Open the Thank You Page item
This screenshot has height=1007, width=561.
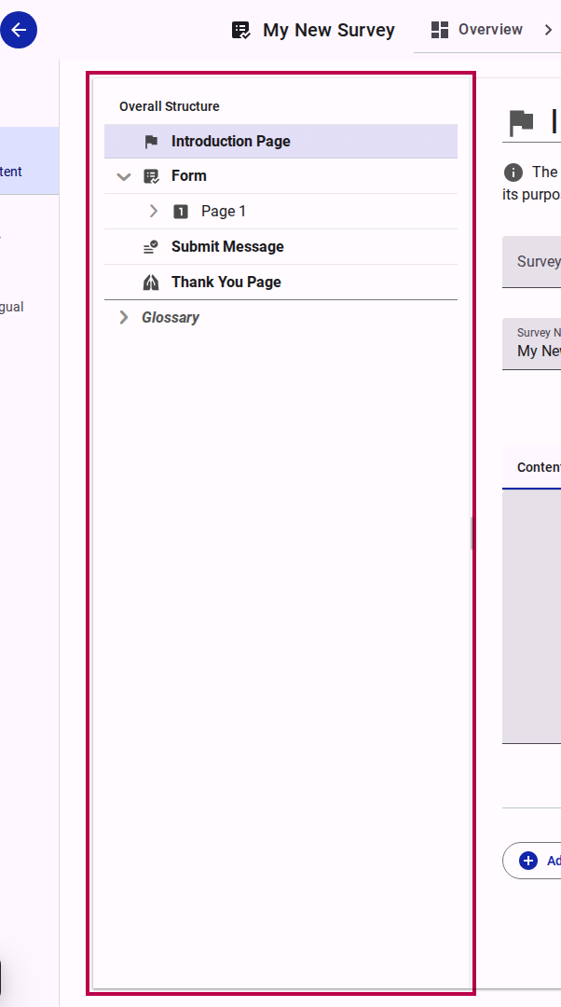point(280,282)
